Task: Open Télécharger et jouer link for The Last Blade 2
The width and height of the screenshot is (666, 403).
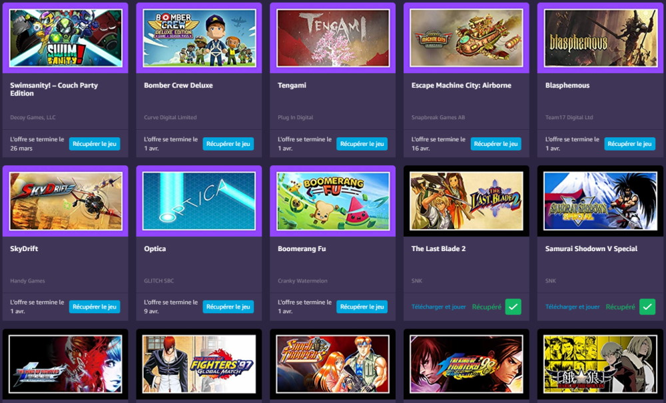Action: 438,306
